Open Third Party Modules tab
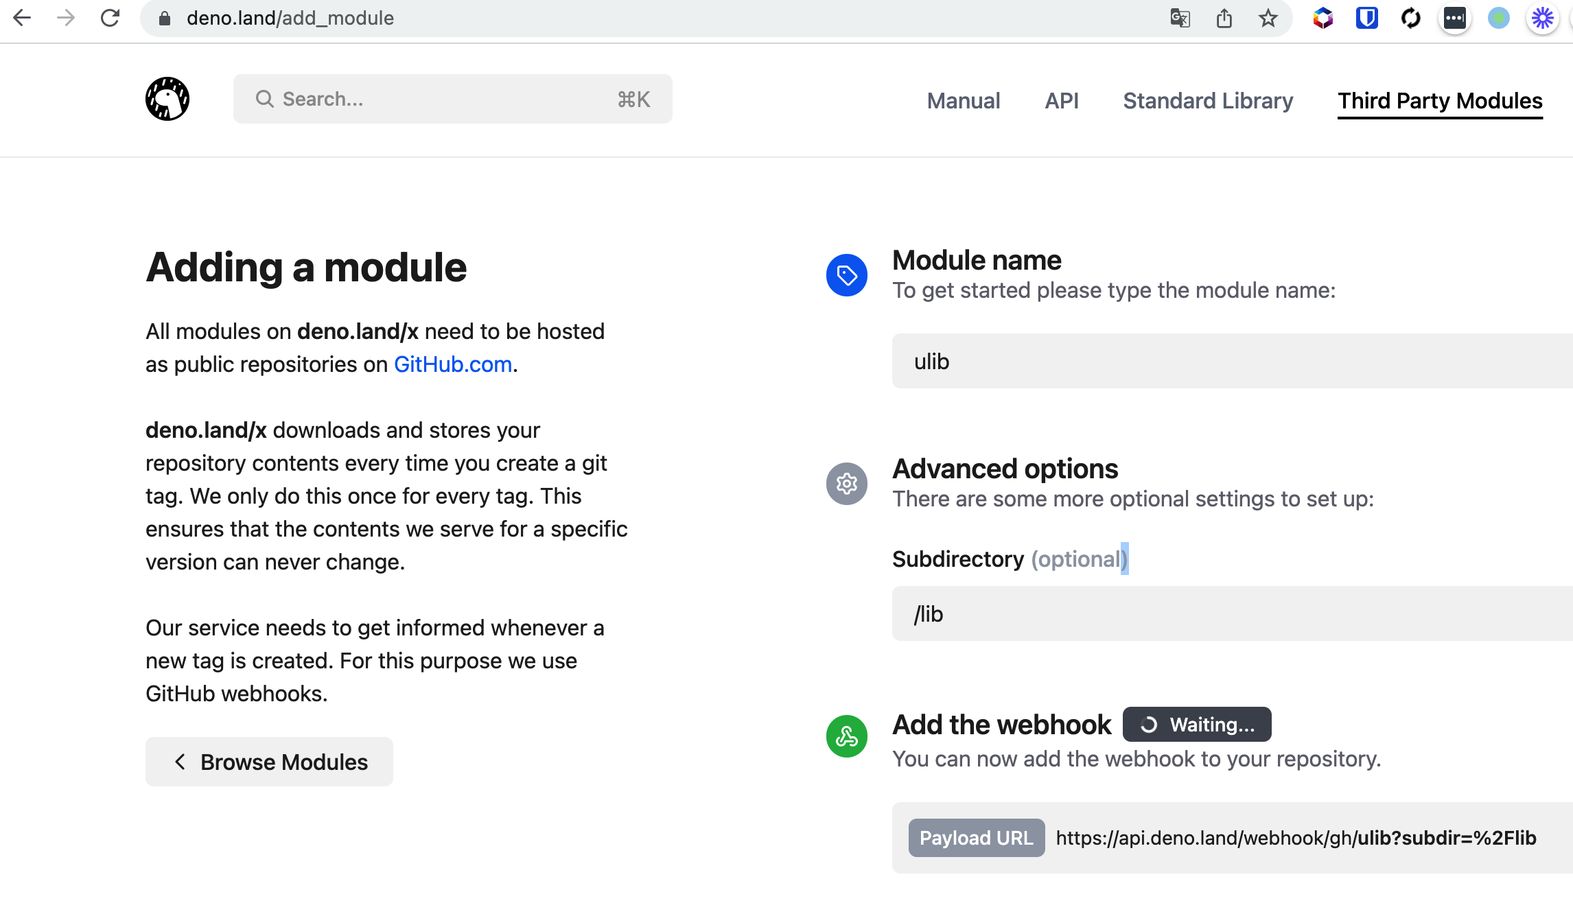The image size is (1573, 914). 1440,101
